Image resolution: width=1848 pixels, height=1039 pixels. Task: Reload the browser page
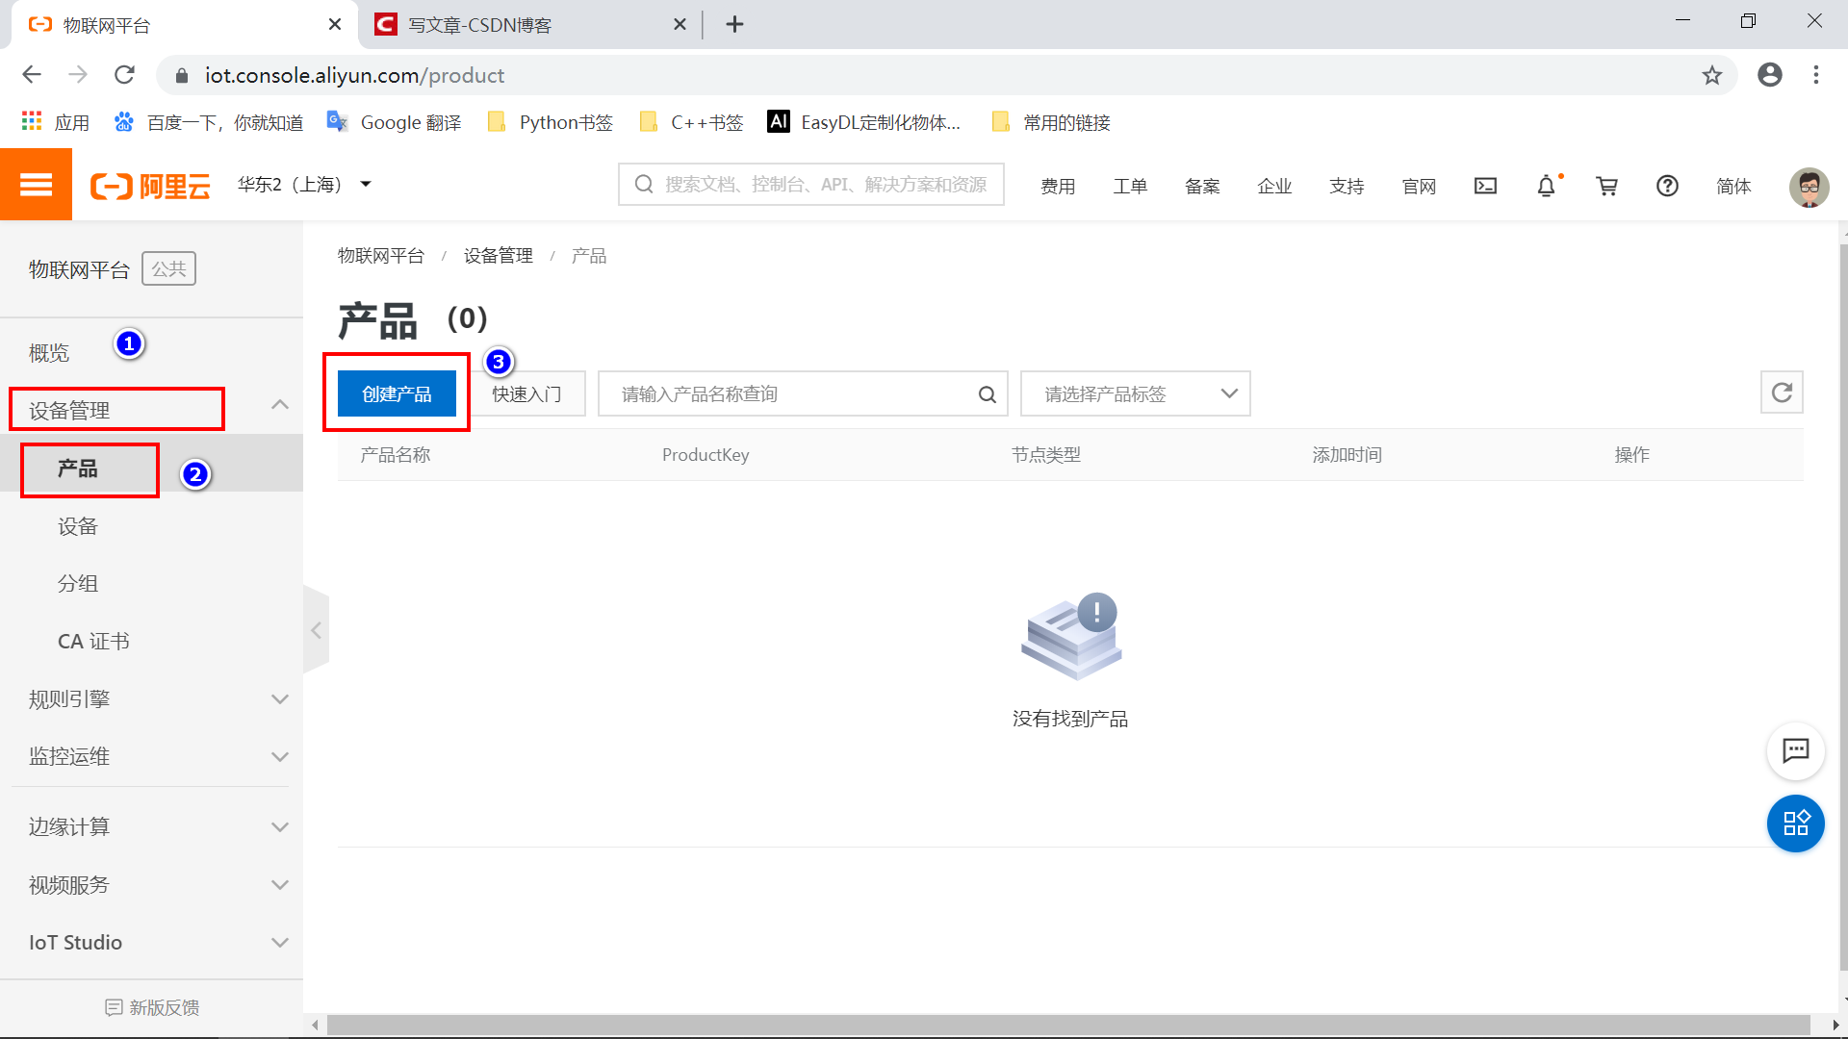click(x=124, y=75)
